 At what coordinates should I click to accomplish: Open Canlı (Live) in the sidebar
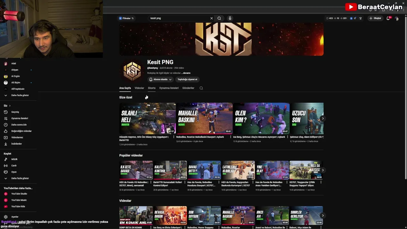[x=14, y=165]
